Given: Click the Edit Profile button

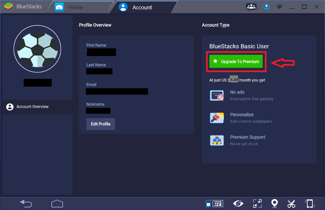Looking at the screenshot, I should click(x=100, y=124).
